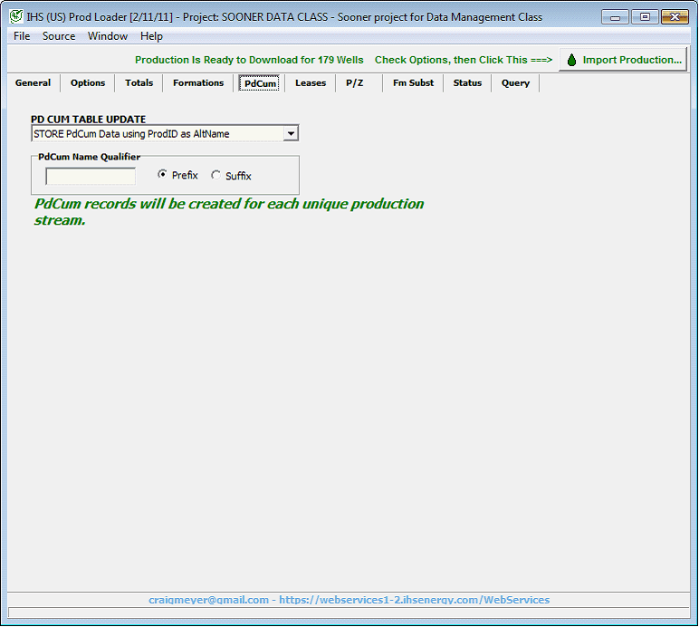Open the Window menu
The height and width of the screenshot is (627, 699).
[107, 36]
